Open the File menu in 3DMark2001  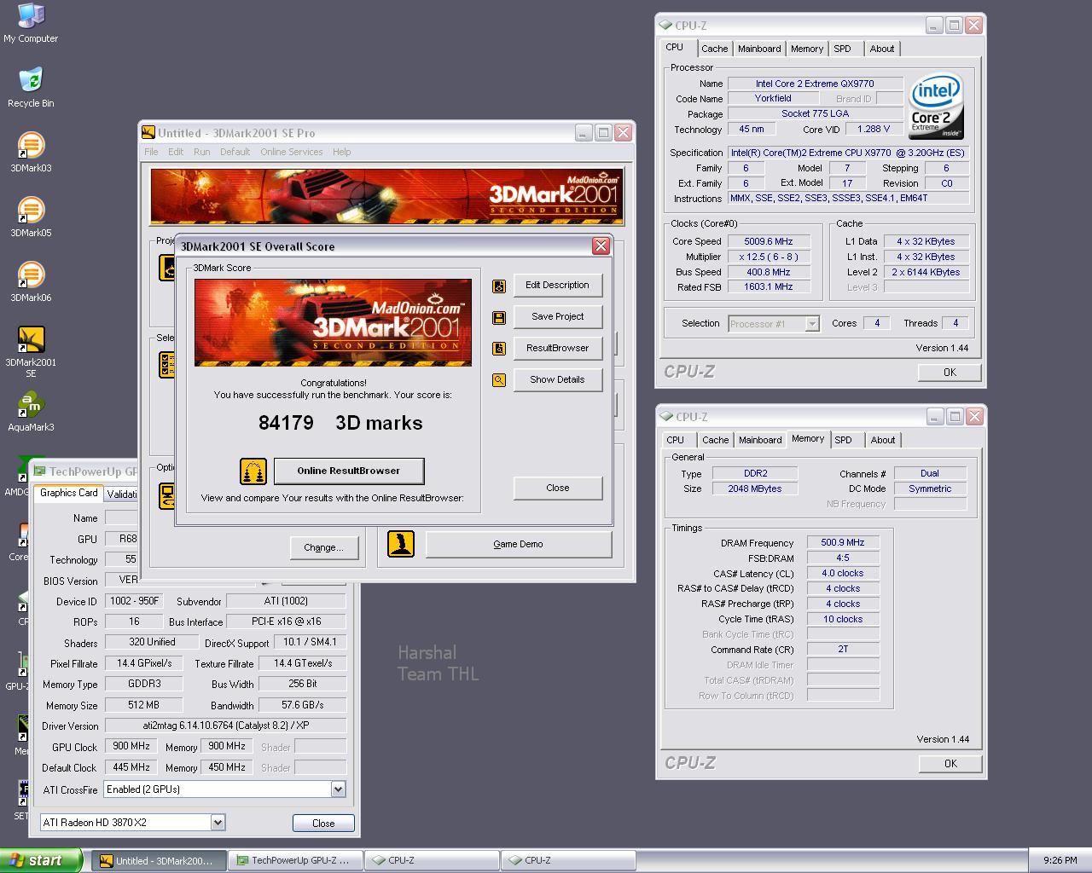pyautogui.click(x=151, y=152)
